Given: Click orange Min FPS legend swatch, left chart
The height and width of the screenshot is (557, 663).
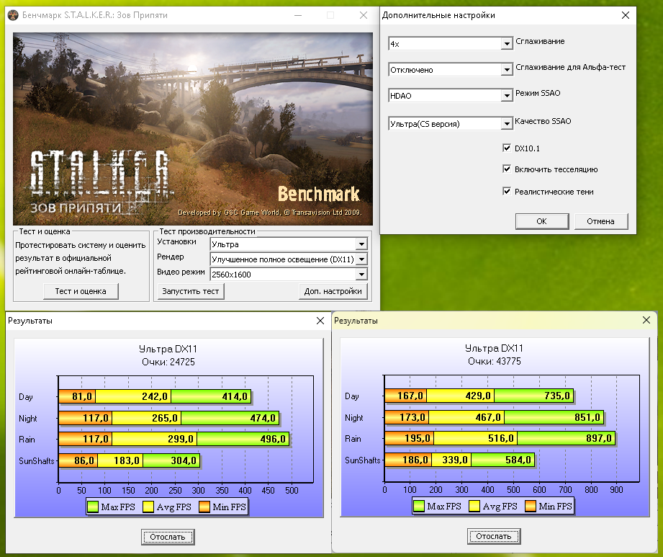Looking at the screenshot, I should [x=204, y=507].
